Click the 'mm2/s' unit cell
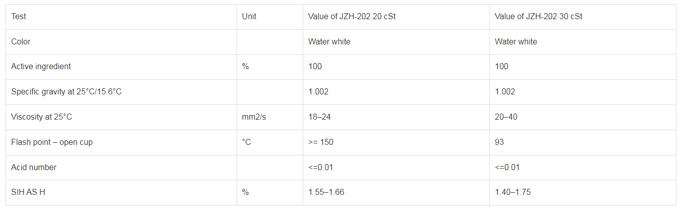Viewport: 683px width, 209px height. point(254,117)
